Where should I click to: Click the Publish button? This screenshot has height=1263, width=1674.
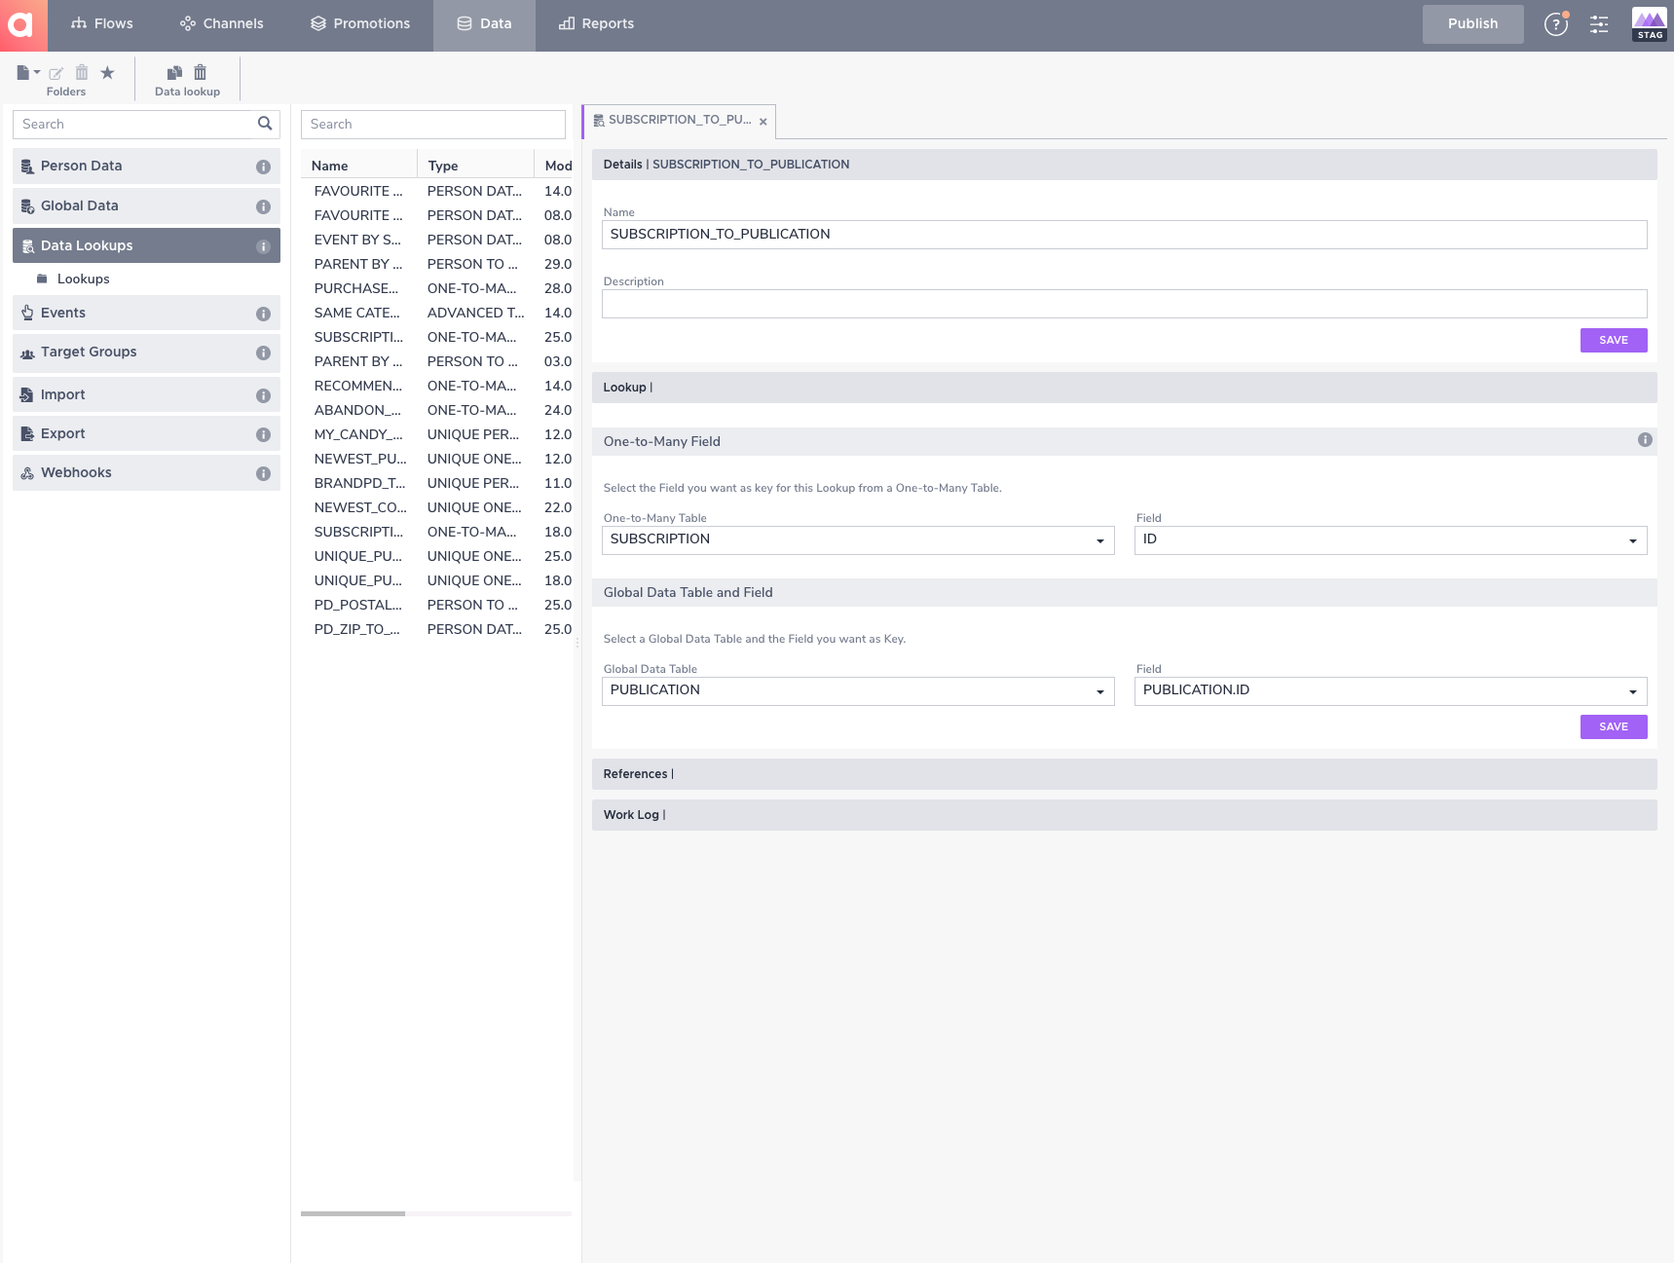point(1472,23)
